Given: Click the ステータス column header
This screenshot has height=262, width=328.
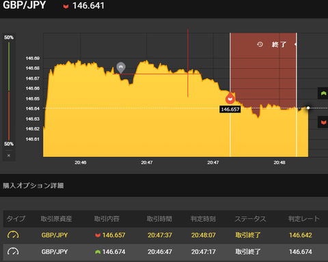Looking at the screenshot, I should 250,219.
